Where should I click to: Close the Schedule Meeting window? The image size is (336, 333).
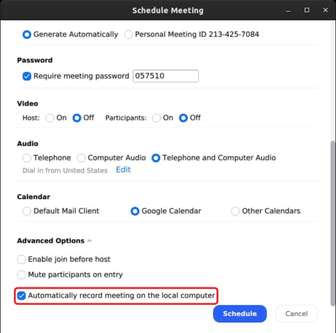[326, 10]
